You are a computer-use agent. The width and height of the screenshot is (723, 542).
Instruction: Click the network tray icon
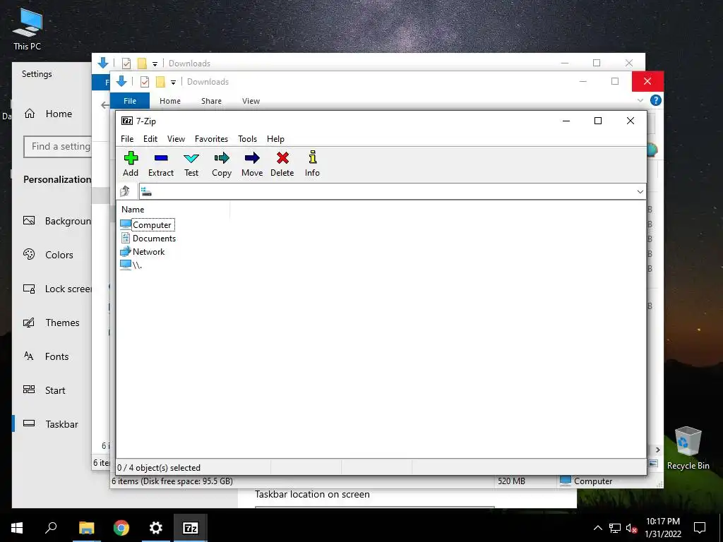coord(615,528)
